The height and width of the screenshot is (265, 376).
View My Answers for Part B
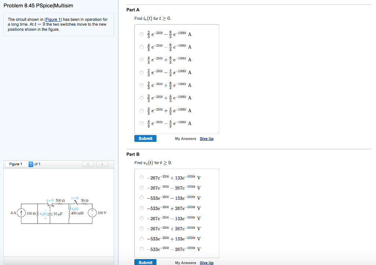pos(185,262)
